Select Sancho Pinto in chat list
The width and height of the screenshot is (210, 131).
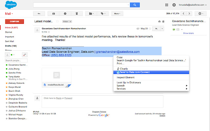pyautogui.click(x=15, y=73)
